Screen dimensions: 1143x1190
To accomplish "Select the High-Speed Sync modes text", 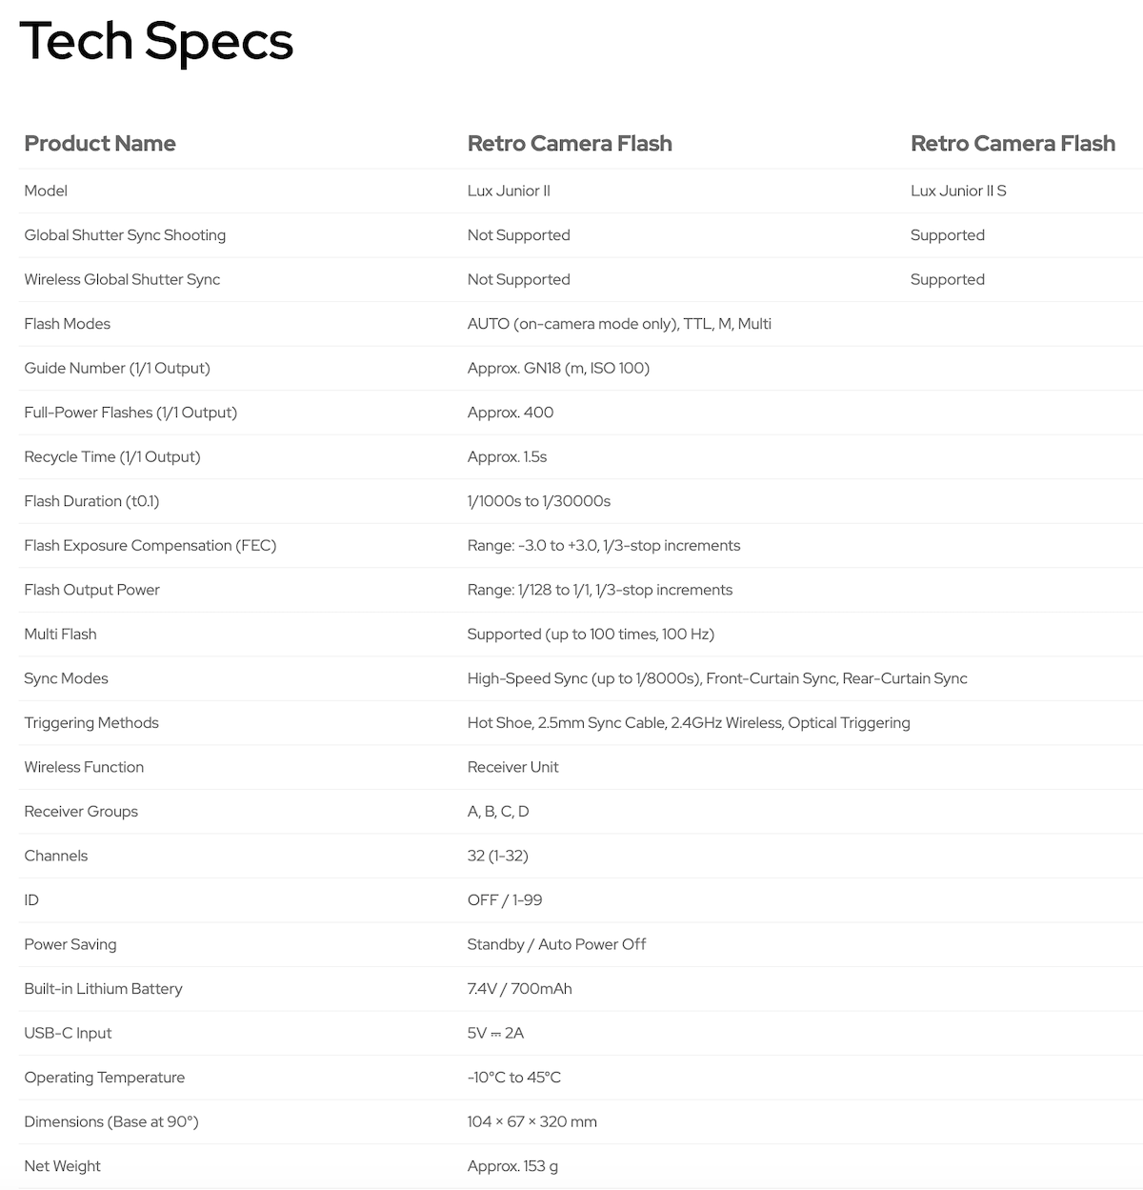I will [717, 678].
